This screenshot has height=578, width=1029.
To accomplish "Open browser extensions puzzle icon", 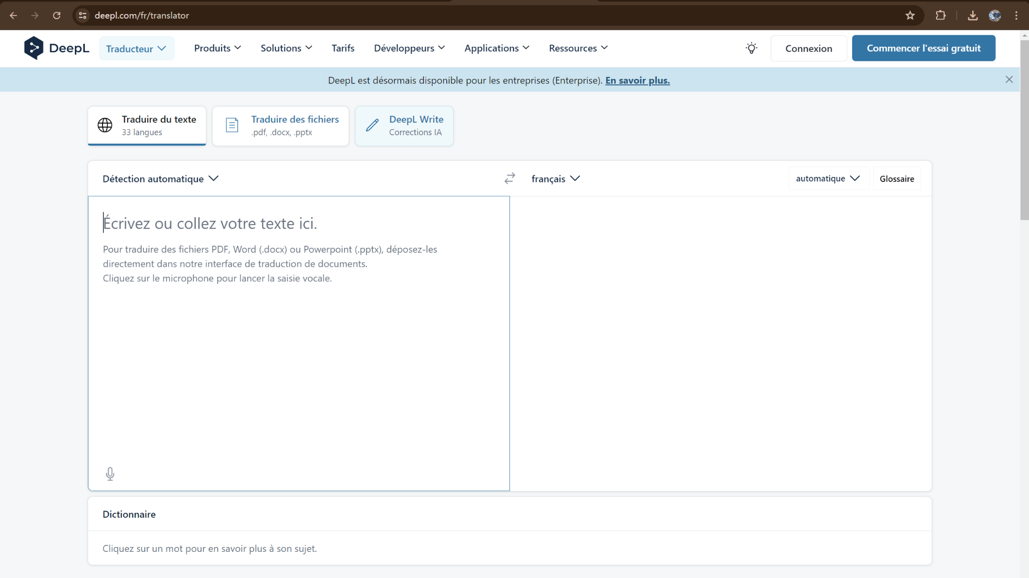I will pos(941,15).
